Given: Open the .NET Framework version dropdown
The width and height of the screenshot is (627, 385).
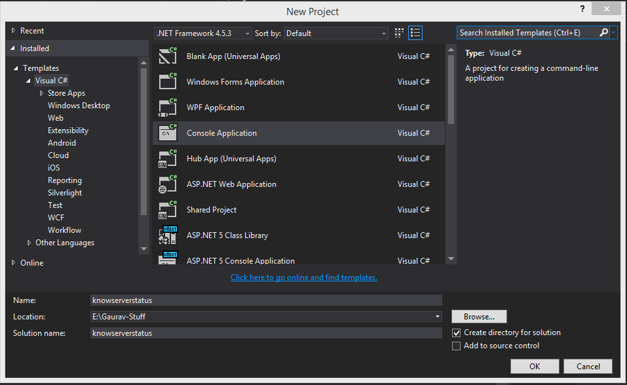Looking at the screenshot, I should tap(203, 33).
